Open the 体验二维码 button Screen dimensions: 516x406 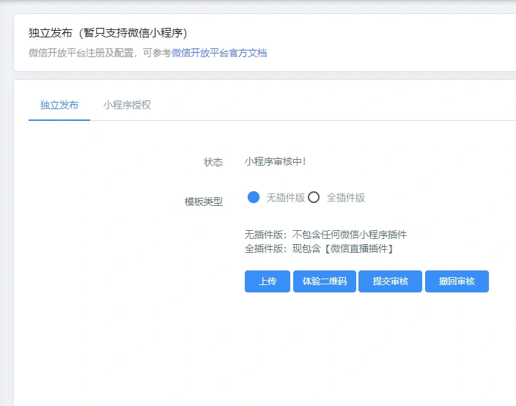pos(325,281)
